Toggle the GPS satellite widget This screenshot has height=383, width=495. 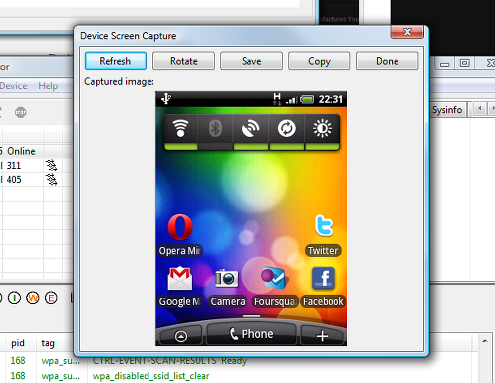tap(251, 132)
